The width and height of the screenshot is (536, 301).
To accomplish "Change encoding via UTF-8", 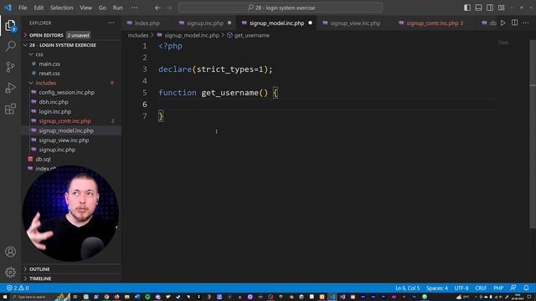I will click(x=461, y=288).
